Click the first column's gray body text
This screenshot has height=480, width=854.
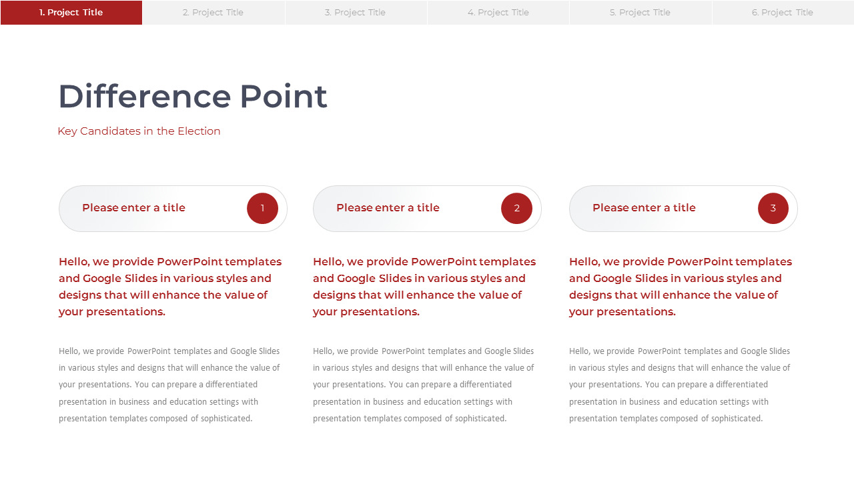[169, 385]
